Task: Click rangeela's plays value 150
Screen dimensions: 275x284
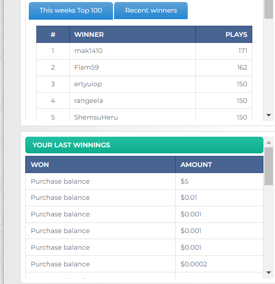Action: [x=242, y=101]
